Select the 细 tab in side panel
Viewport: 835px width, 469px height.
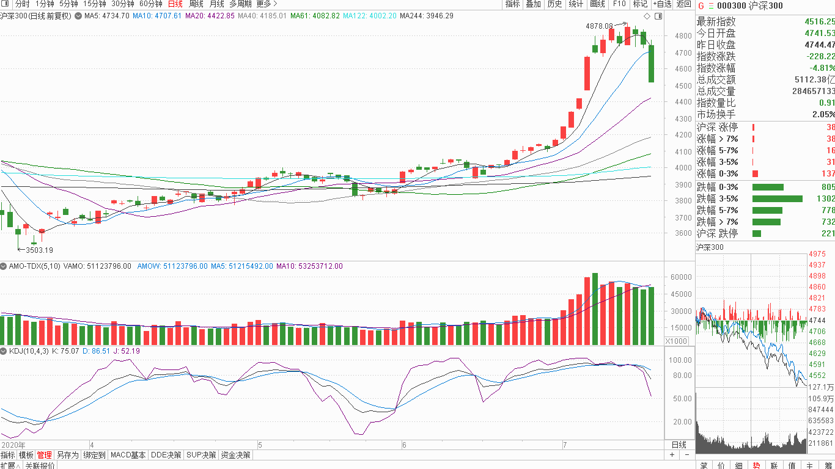739,465
